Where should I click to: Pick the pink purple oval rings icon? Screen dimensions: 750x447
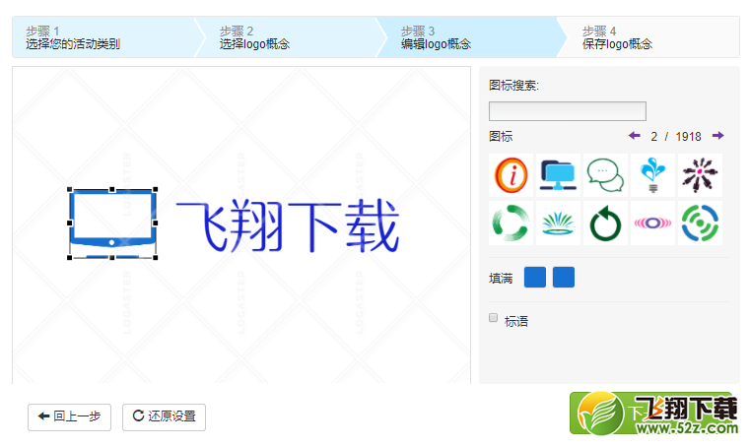tap(652, 223)
